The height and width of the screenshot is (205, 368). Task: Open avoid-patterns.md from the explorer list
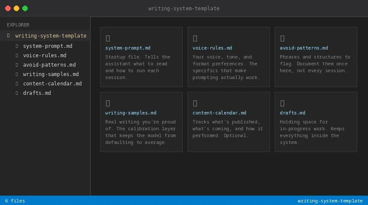coord(49,65)
